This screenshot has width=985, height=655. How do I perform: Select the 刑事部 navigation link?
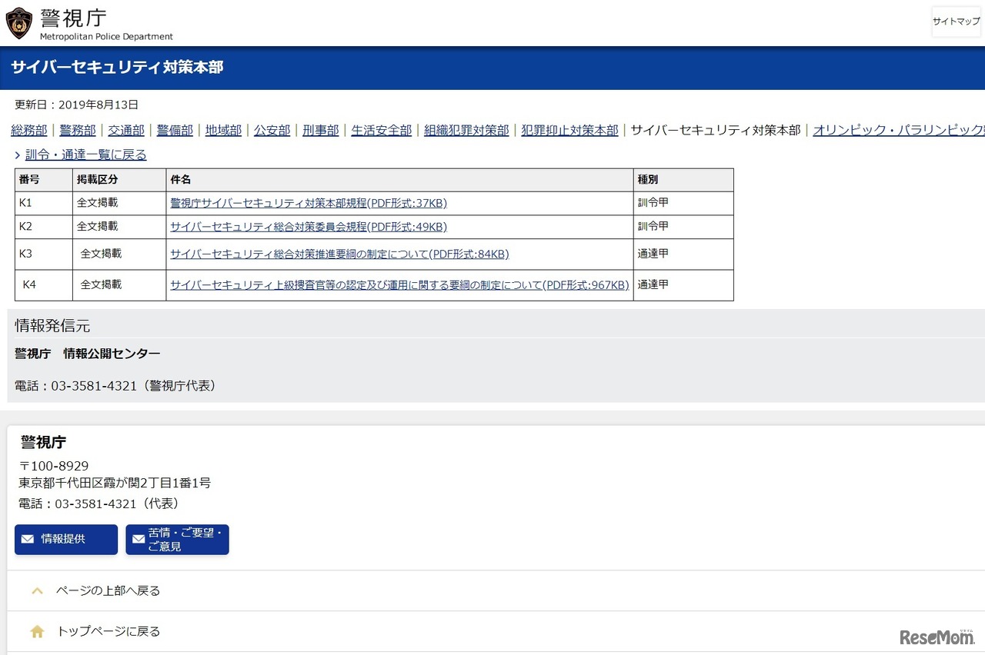tap(320, 130)
